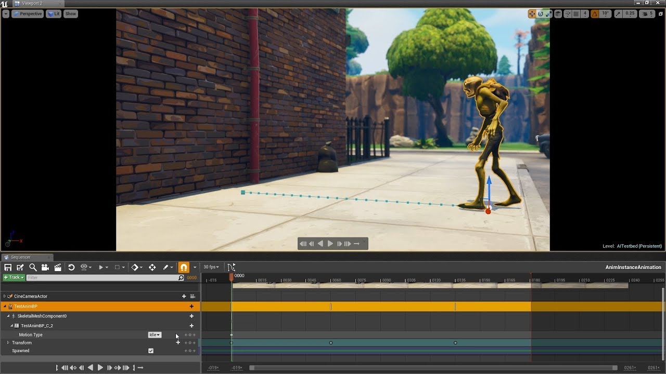This screenshot has width=666, height=374.
Task: Expand the Transform track
Action: 8,343
